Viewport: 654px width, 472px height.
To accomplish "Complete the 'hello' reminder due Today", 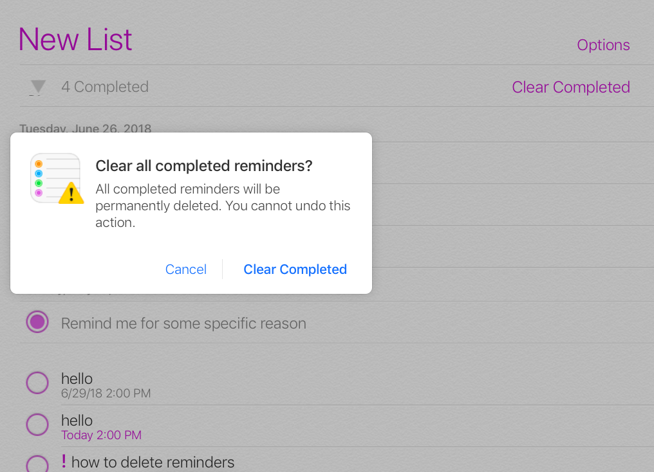I will pos(37,424).
